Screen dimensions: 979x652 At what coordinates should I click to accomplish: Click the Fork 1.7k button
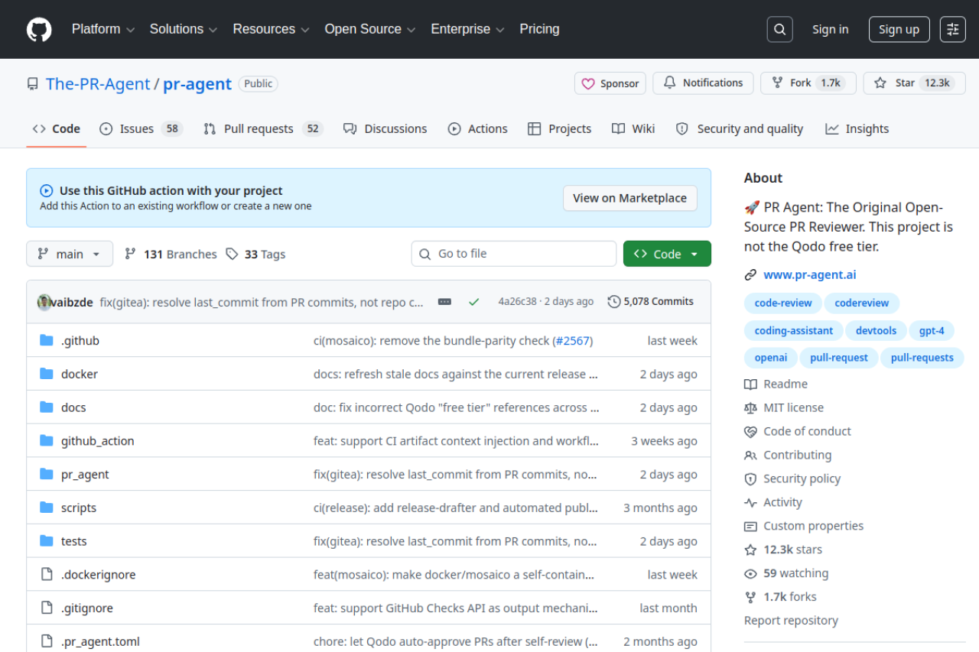point(808,83)
